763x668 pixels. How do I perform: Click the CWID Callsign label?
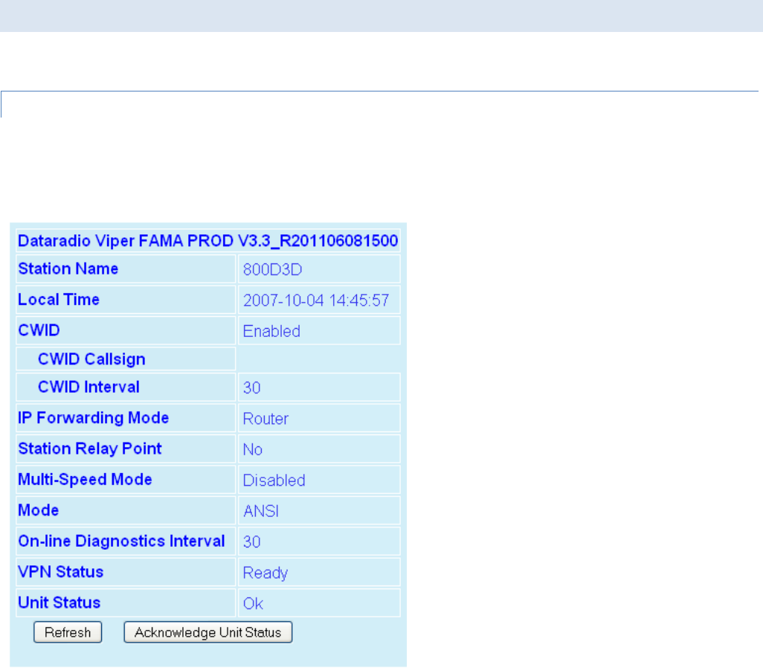click(x=91, y=359)
